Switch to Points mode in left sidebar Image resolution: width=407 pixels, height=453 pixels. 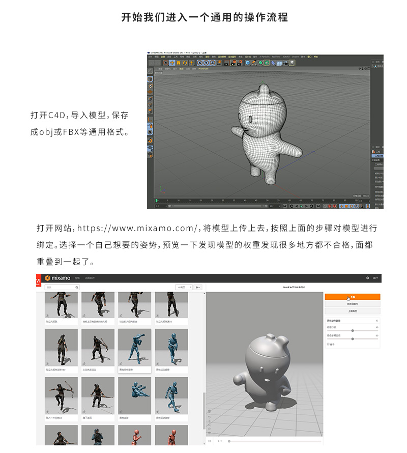(150, 99)
